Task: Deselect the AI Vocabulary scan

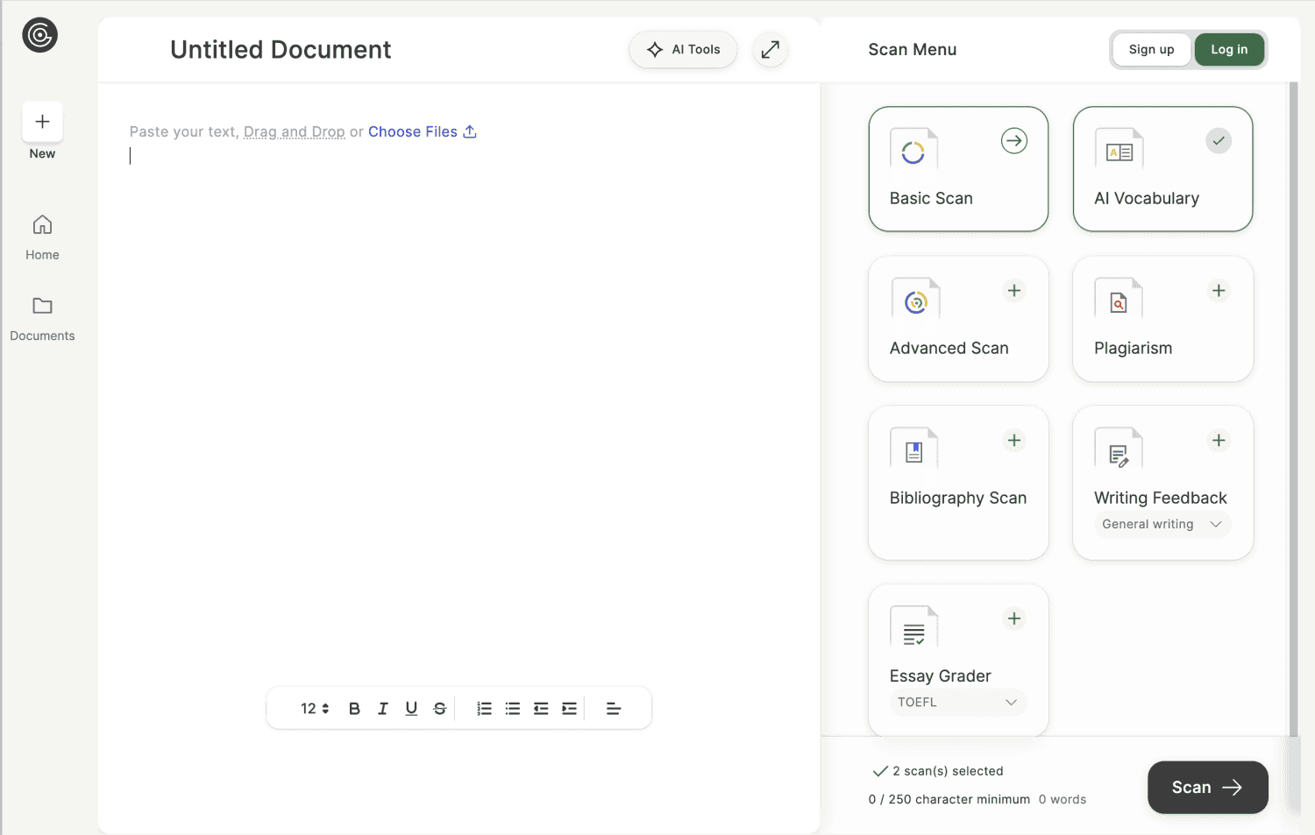Action: pos(1218,140)
